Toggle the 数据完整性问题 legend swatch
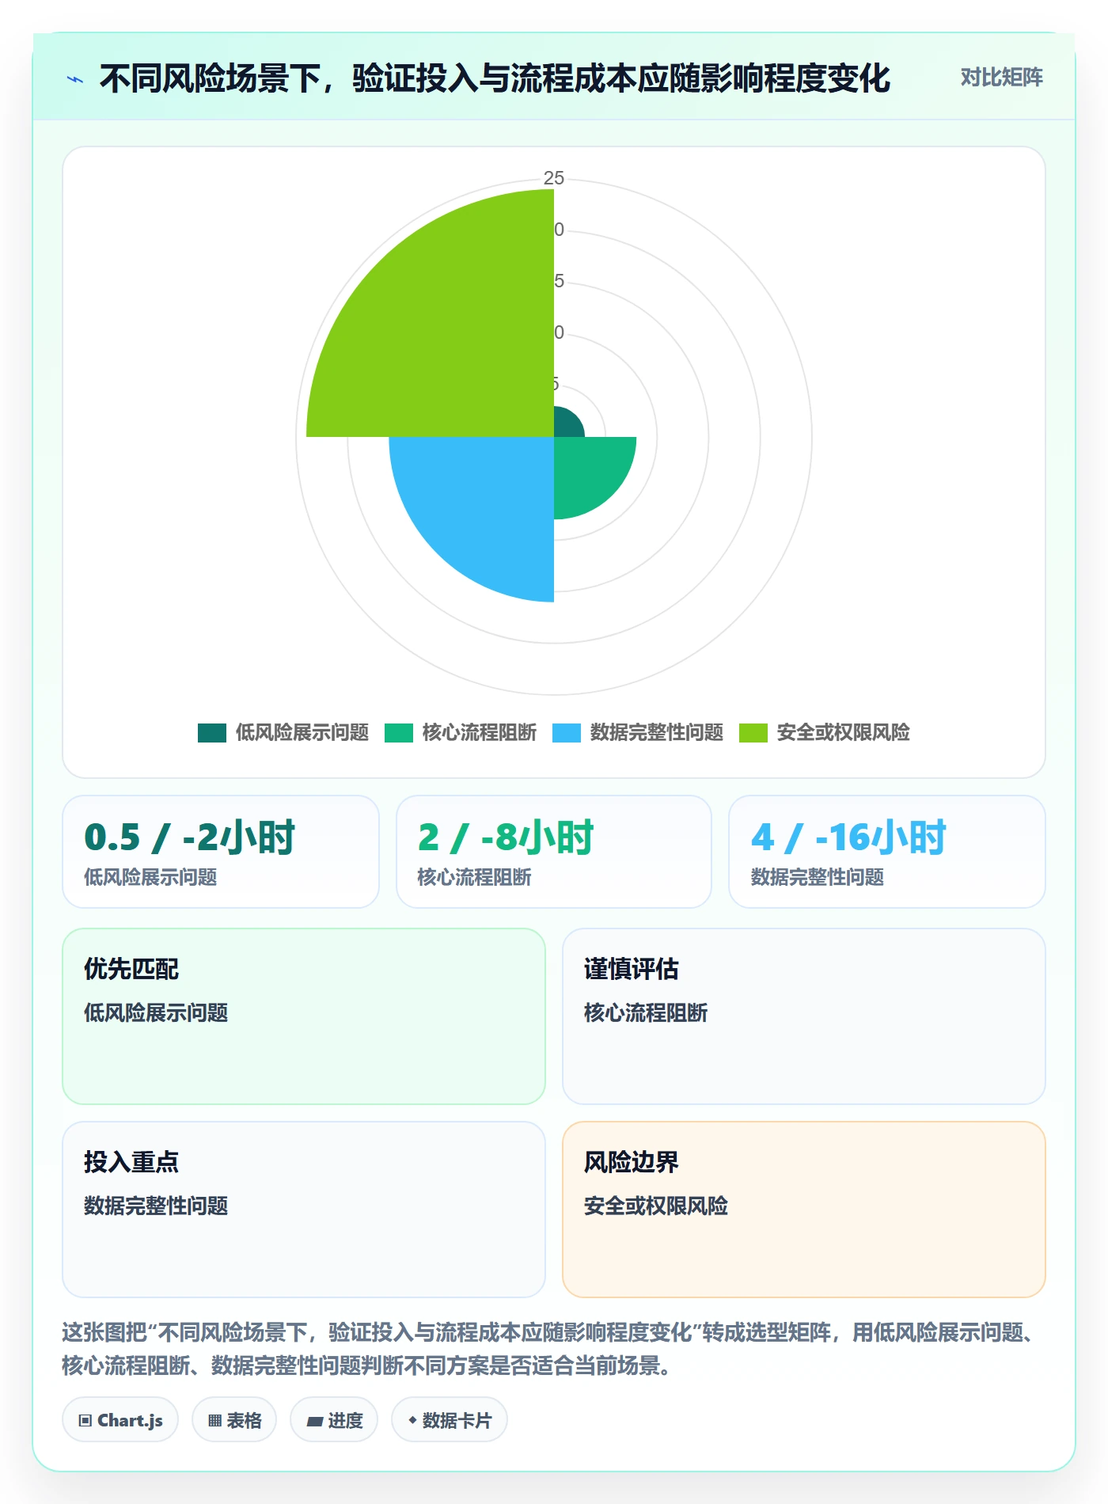Image resolution: width=1108 pixels, height=1504 pixels. [x=567, y=733]
